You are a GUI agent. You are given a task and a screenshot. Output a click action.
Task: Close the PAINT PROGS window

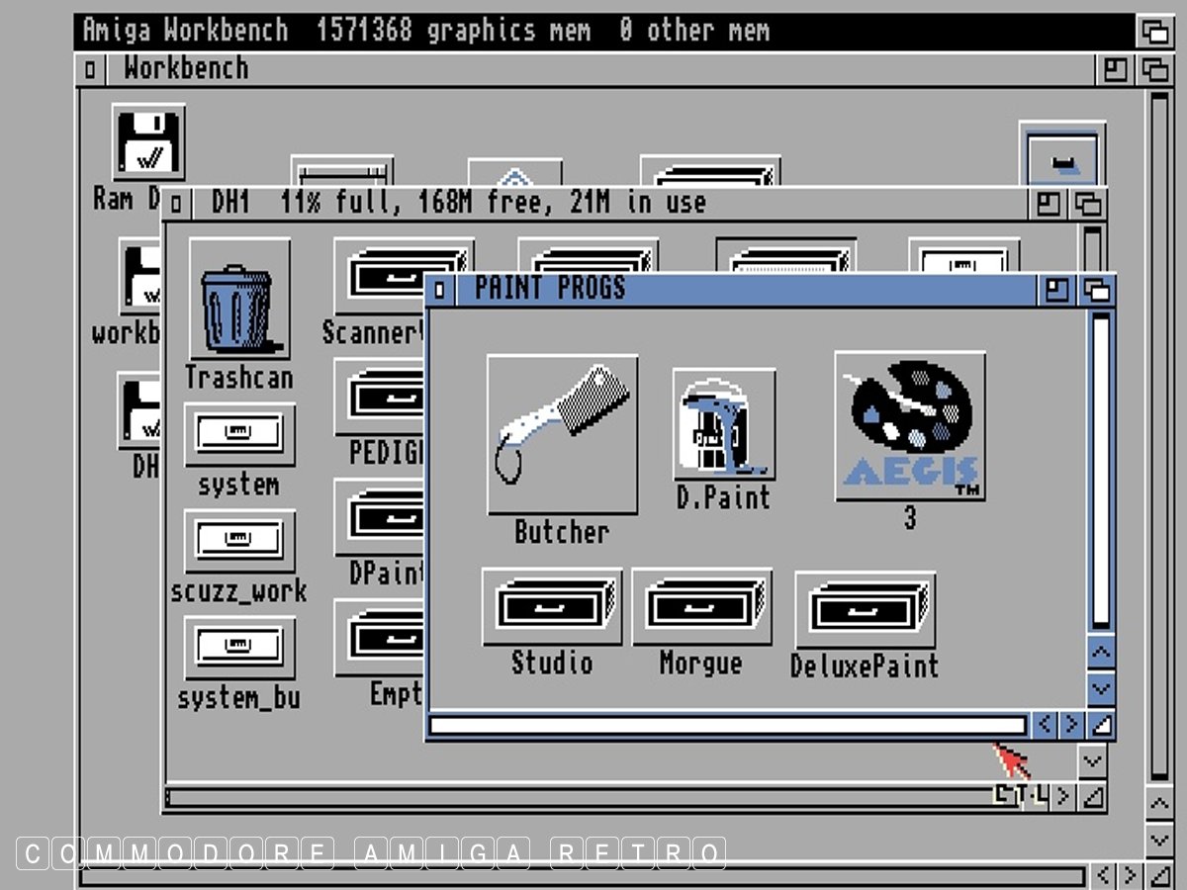440,291
